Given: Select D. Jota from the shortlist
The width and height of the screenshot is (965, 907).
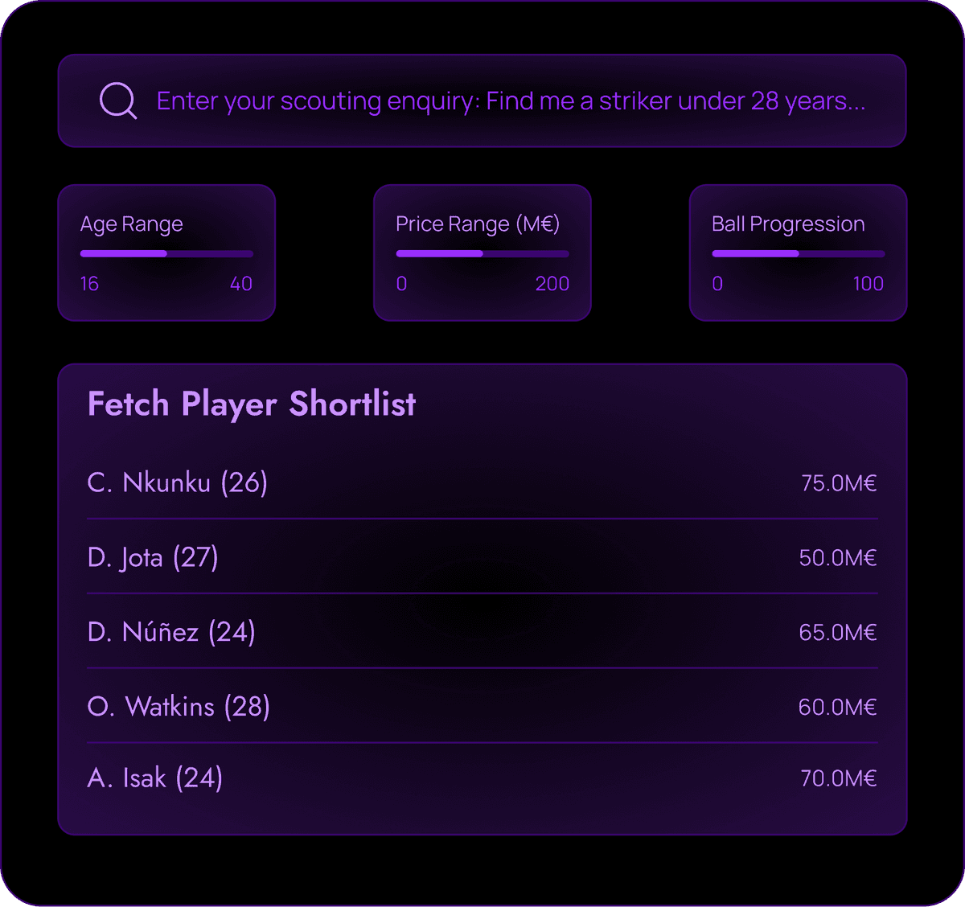Looking at the screenshot, I should click(x=153, y=557).
